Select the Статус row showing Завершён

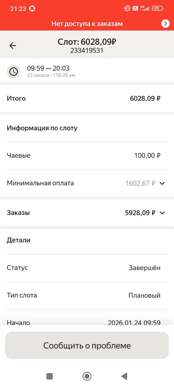[x=87, y=268]
